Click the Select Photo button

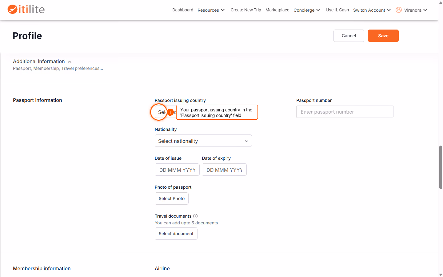point(172,199)
